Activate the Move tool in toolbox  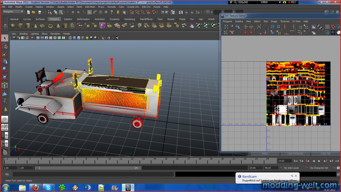tap(5, 62)
